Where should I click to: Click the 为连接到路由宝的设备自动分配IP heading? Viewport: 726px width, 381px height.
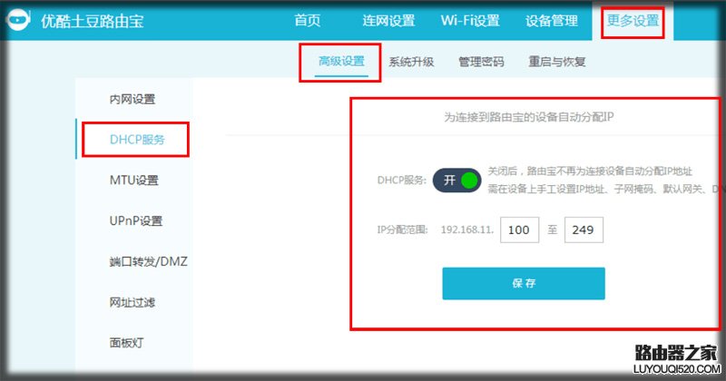(529, 117)
